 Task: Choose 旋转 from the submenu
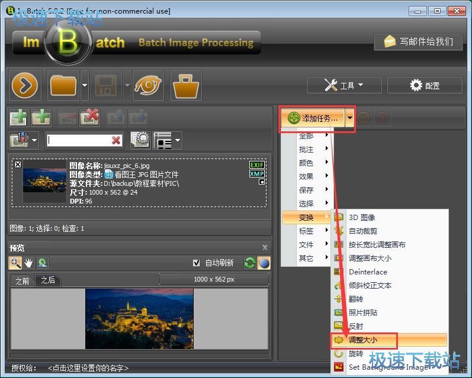[x=390, y=353]
